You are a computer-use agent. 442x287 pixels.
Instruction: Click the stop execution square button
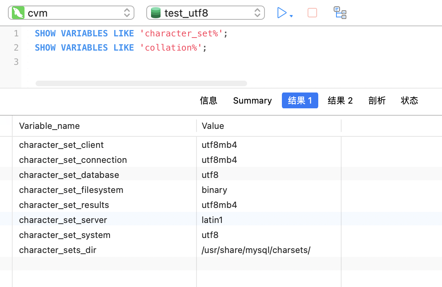(312, 13)
